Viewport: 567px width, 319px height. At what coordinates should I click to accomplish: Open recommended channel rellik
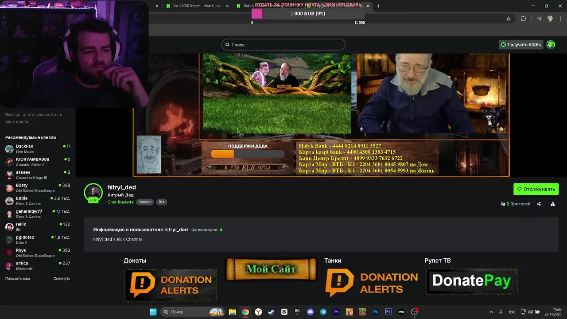38,227
